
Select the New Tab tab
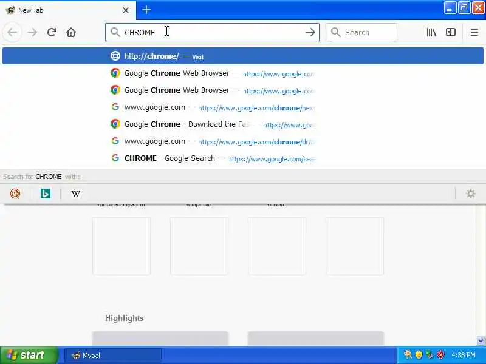point(68,10)
